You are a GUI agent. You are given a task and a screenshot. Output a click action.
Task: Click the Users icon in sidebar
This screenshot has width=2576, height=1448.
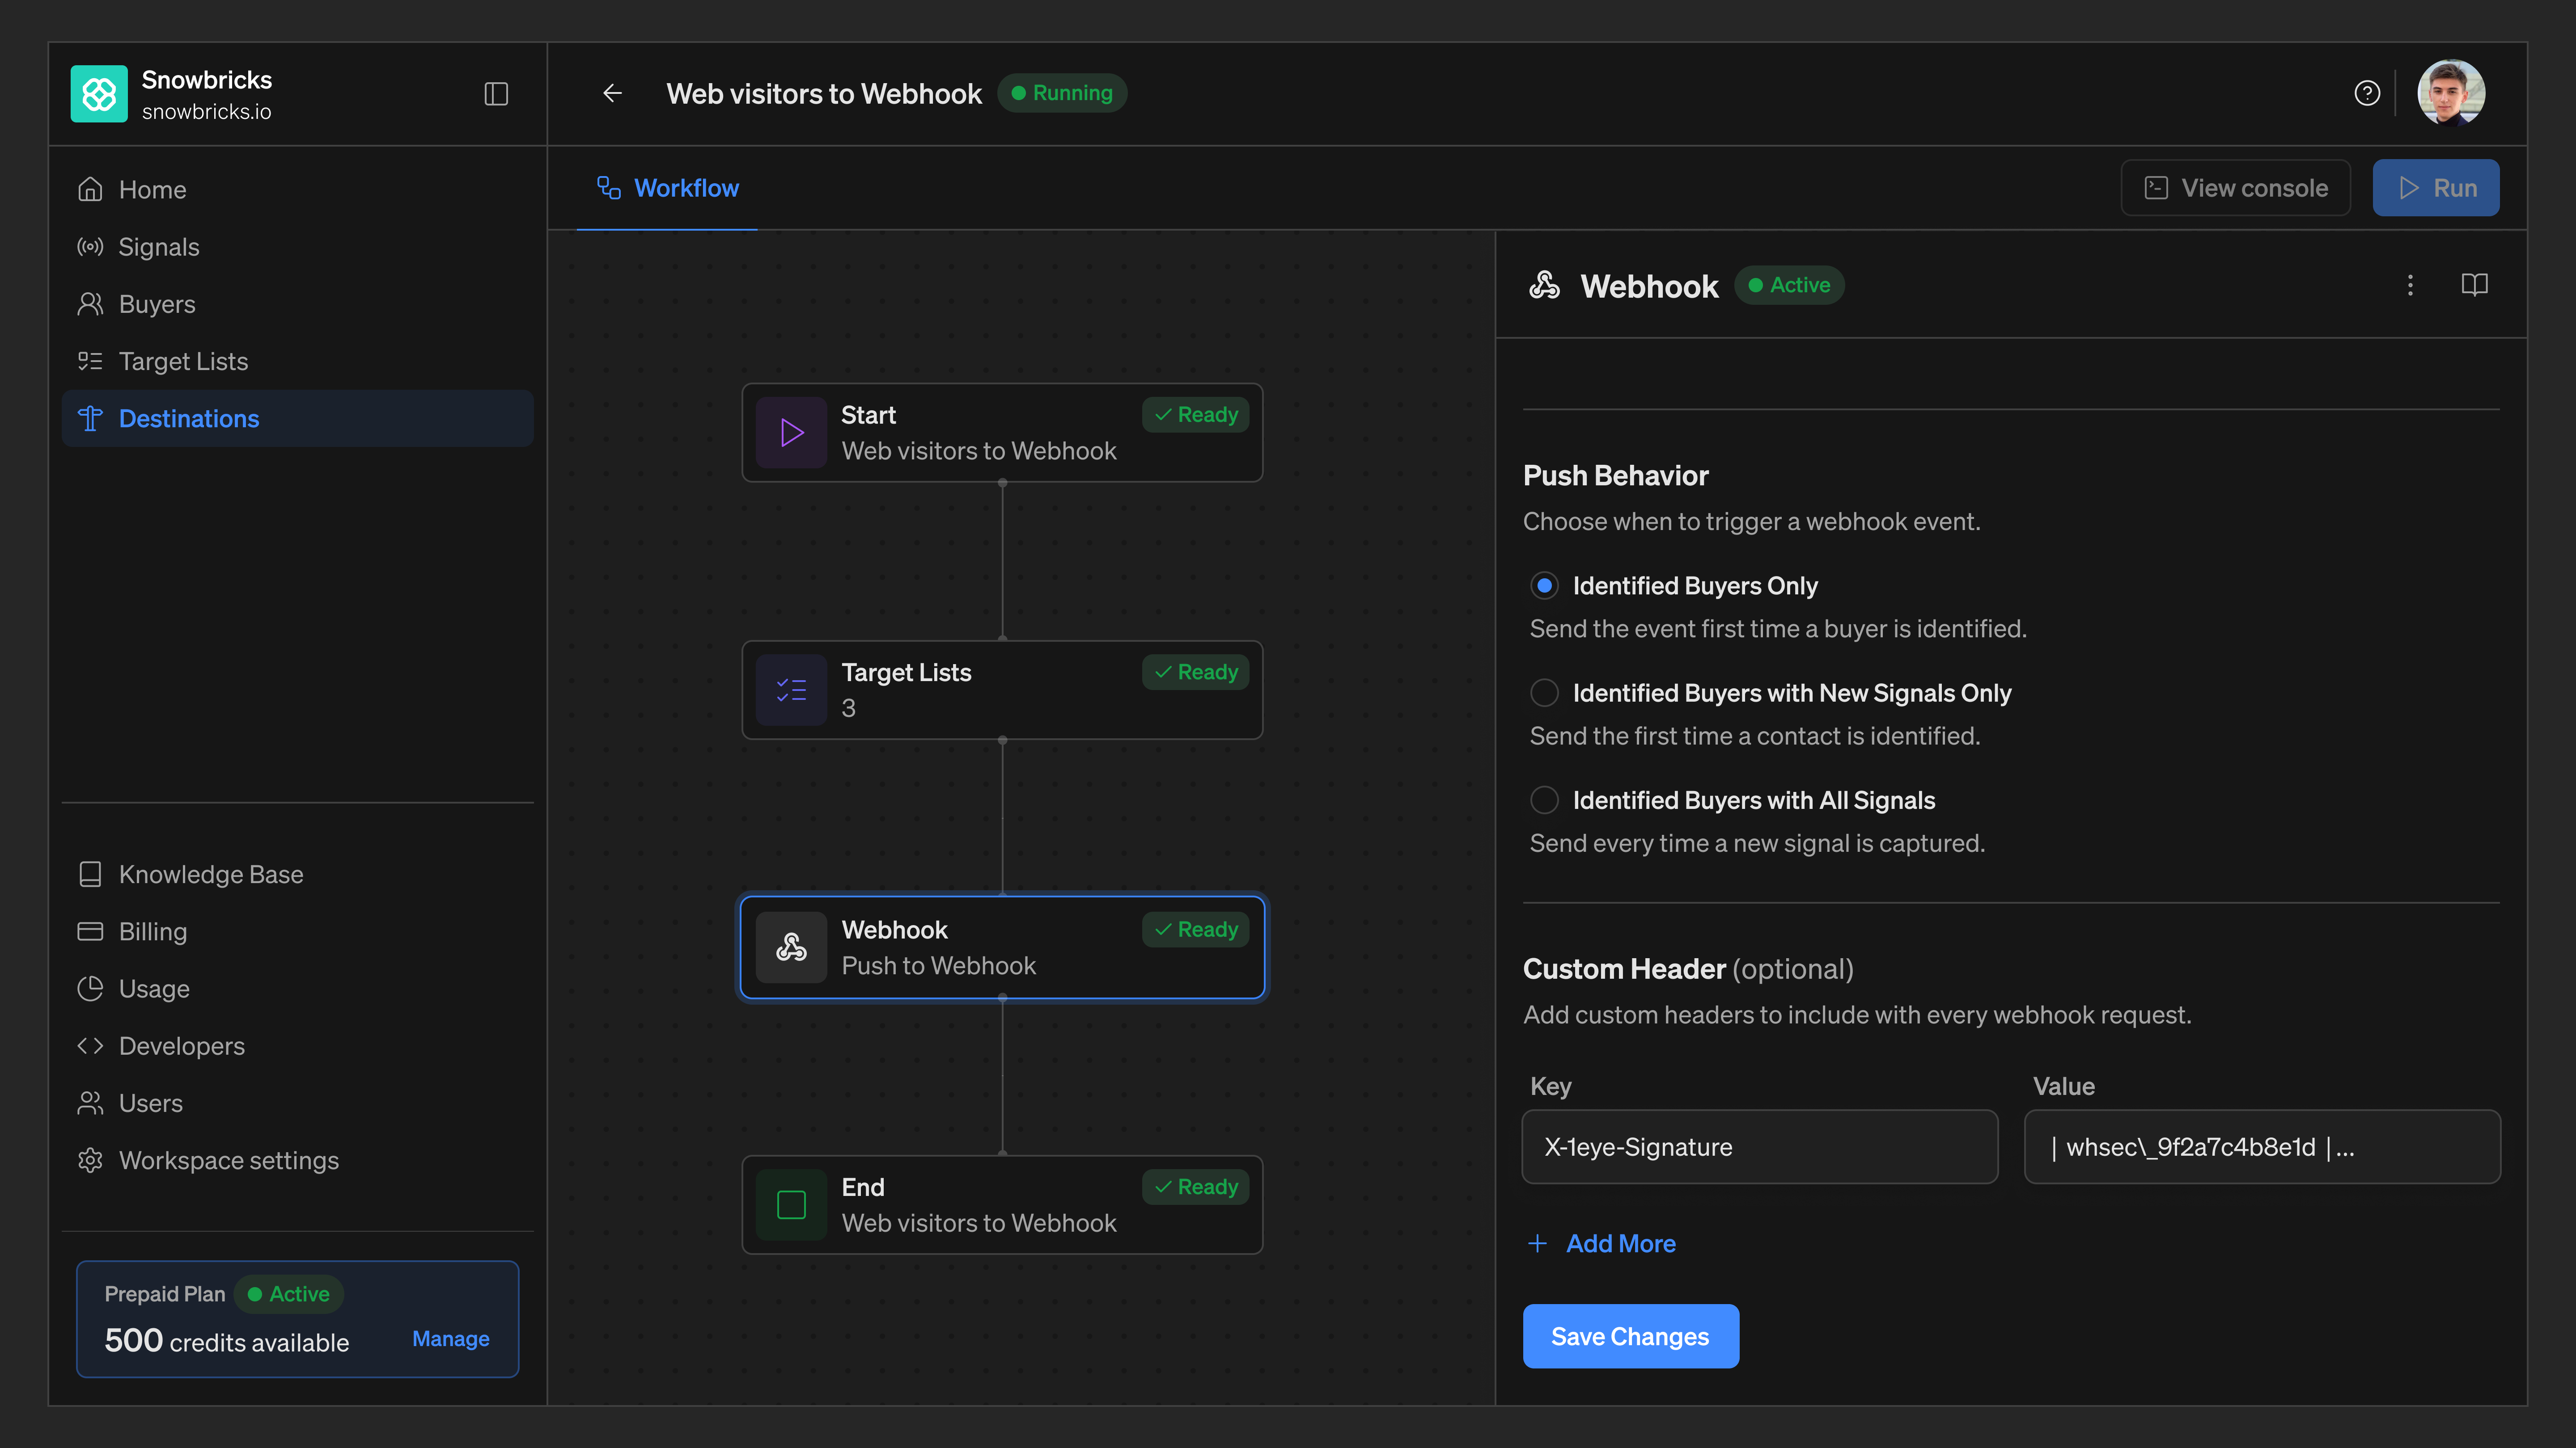tap(90, 1103)
